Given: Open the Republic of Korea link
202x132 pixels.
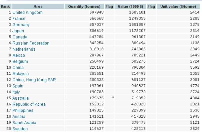Looking at the screenshot, I should point(29,104).
